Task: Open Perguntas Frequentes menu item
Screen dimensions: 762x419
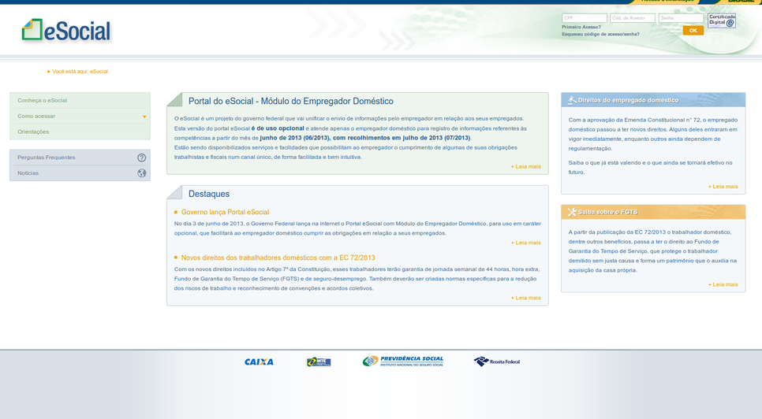Action: point(80,158)
